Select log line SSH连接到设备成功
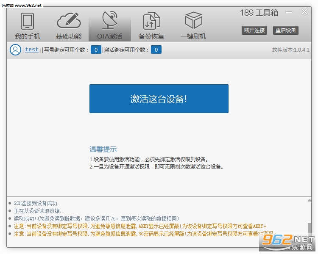This screenshot has width=318, height=254. click(36, 203)
